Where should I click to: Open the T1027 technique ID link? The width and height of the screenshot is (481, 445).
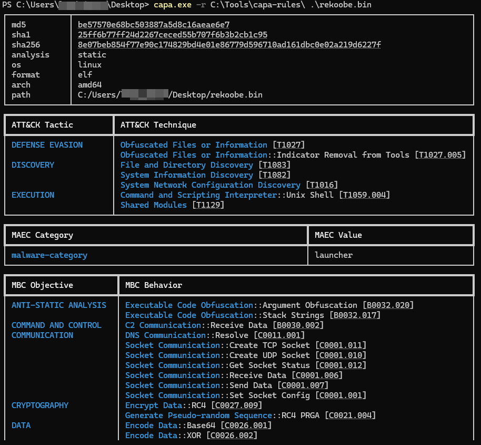point(288,145)
